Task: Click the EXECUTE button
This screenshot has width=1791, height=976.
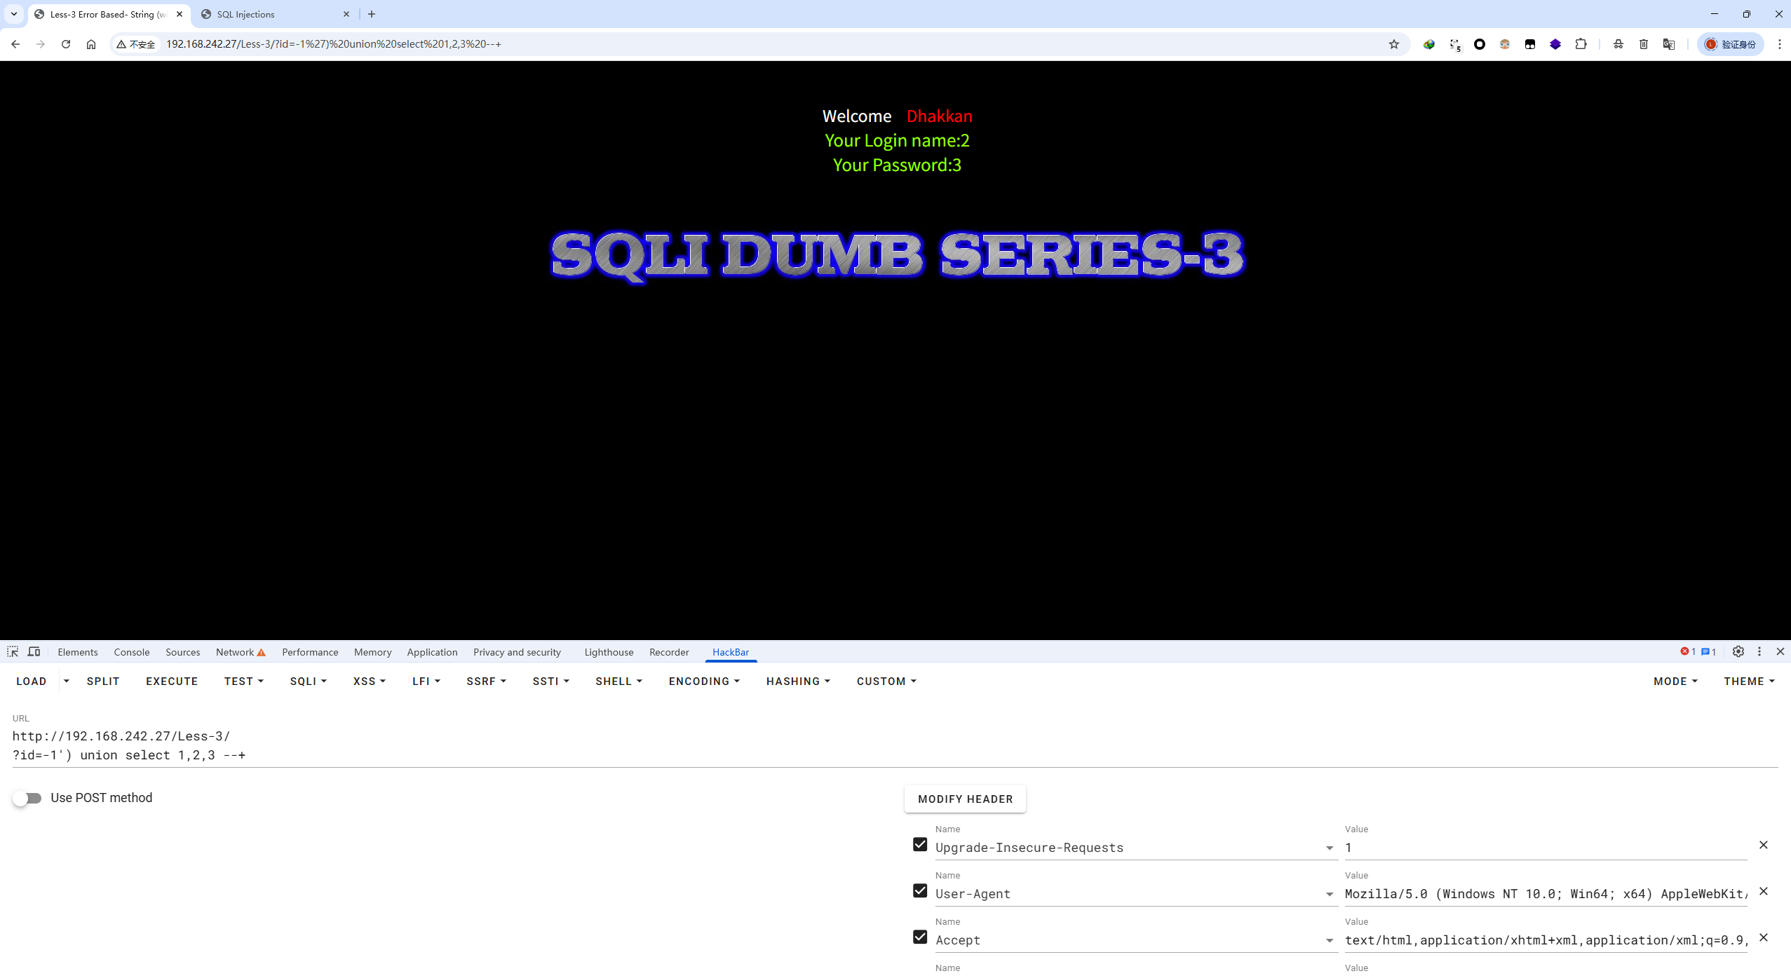Action: tap(172, 682)
